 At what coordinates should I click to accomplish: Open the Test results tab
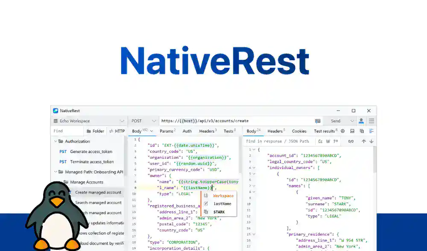(x=325, y=131)
